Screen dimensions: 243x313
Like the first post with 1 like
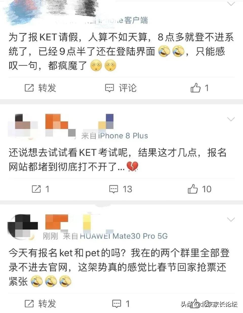tap(199, 88)
